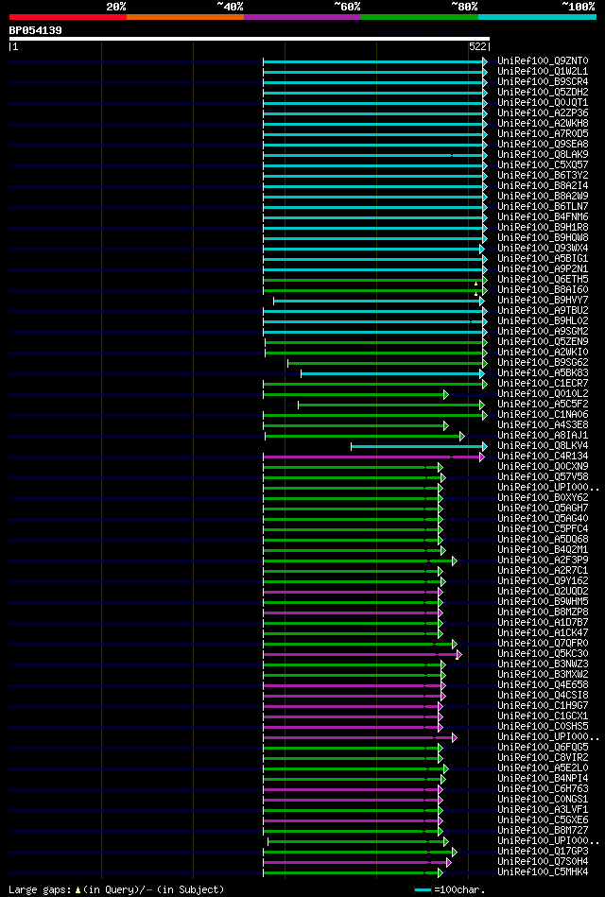Select the UniRef100_C1H9G7 label

(x=543, y=706)
